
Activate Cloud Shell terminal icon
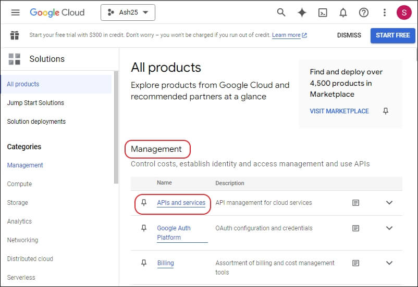coord(323,12)
